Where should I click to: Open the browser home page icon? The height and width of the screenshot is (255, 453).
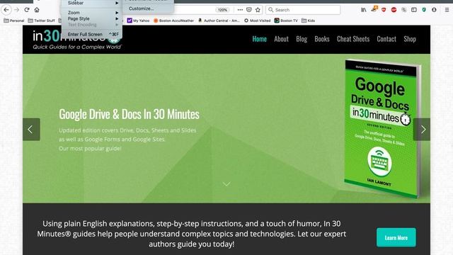(x=37, y=10)
